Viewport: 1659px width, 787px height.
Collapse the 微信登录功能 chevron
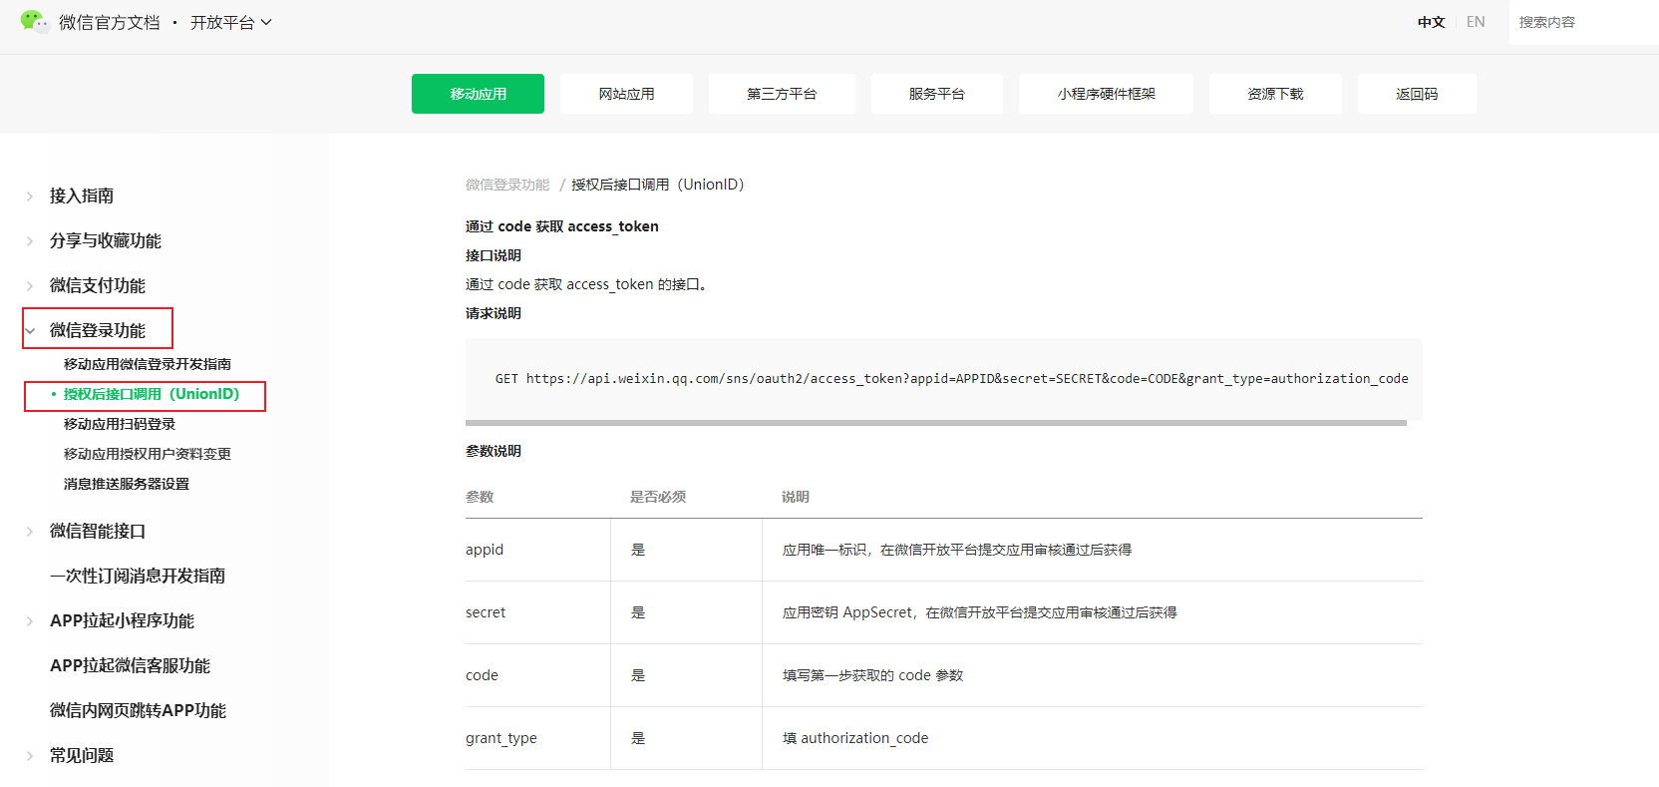pyautogui.click(x=30, y=331)
